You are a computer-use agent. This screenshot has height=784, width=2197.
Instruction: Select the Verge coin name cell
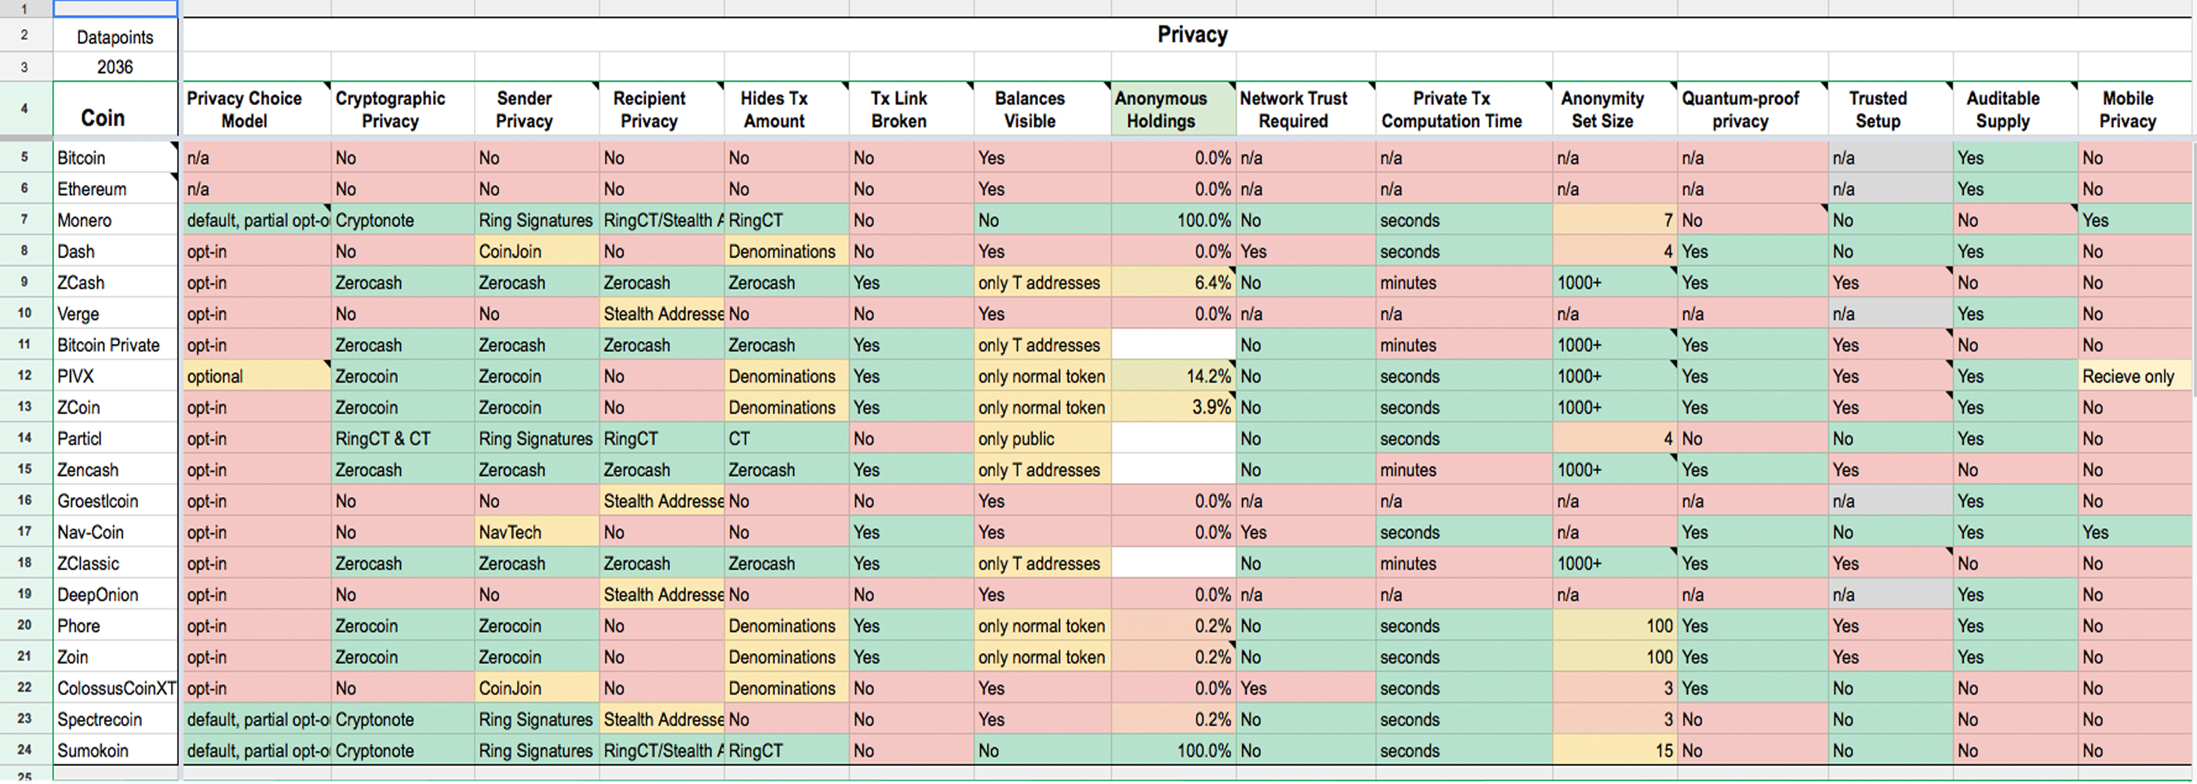(115, 314)
